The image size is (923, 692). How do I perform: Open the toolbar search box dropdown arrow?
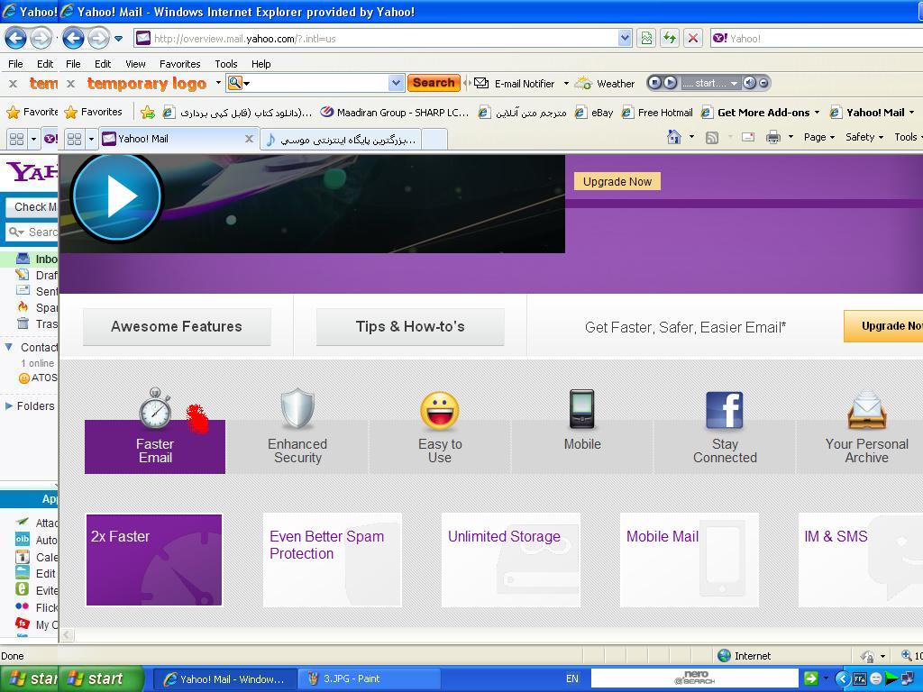pyautogui.click(x=397, y=83)
